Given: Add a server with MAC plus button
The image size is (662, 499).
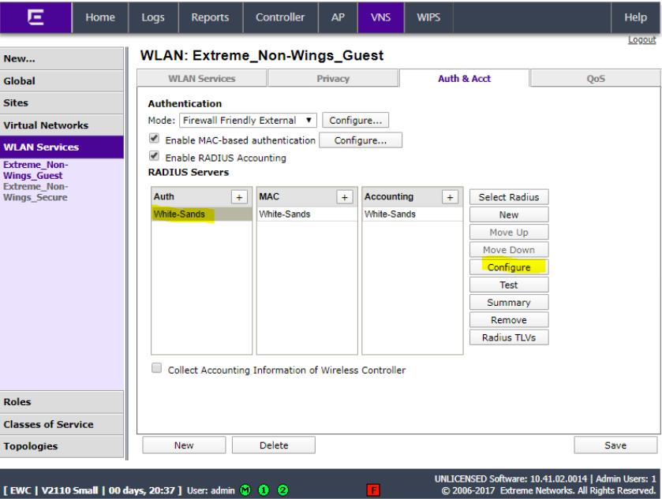Looking at the screenshot, I should [x=345, y=197].
